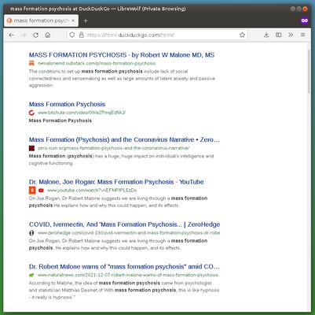Open the home page button
Image resolution: width=315 pixels, height=315 pixels.
pos(48,35)
